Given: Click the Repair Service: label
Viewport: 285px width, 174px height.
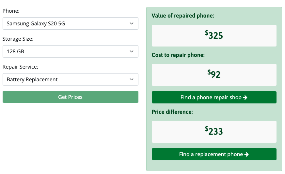Looking at the screenshot, I should 20,67.
